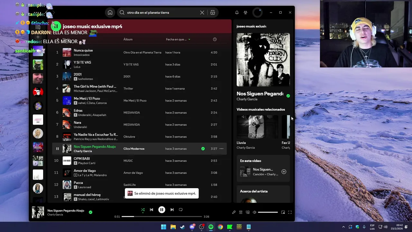Open connect to a device icon

tap(248, 212)
